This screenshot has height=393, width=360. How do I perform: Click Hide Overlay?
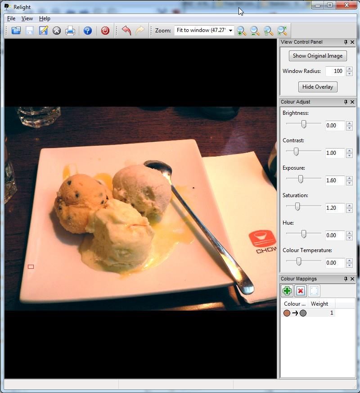[318, 86]
